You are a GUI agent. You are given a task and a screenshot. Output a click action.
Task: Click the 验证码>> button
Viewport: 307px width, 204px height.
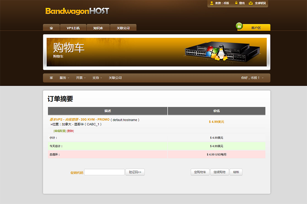point(135,172)
